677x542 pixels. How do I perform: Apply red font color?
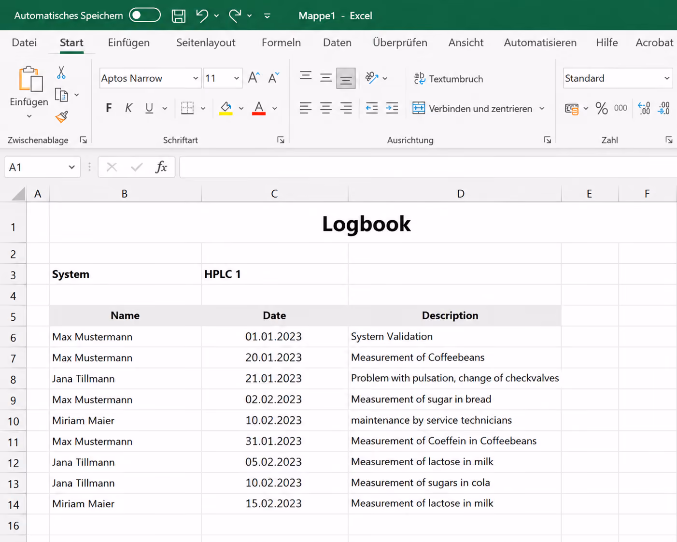(259, 108)
